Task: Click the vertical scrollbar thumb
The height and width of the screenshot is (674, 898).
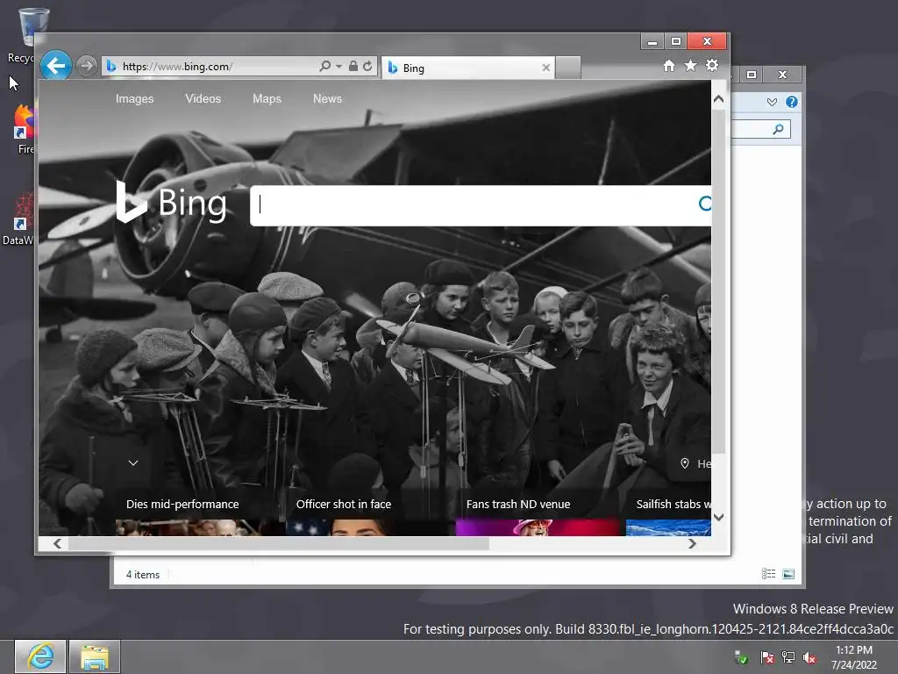Action: point(718,281)
